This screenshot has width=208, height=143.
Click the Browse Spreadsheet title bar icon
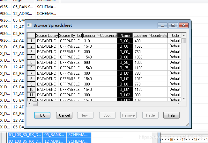pos(29,25)
